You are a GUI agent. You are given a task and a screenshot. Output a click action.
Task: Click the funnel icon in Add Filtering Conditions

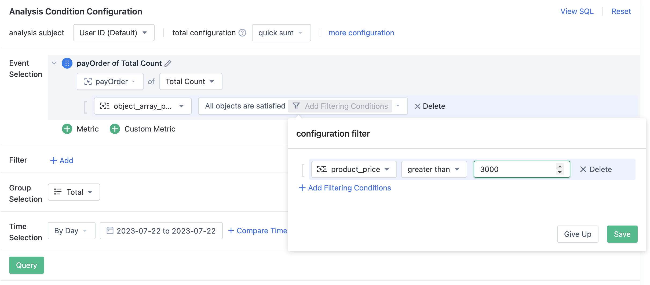pos(296,106)
